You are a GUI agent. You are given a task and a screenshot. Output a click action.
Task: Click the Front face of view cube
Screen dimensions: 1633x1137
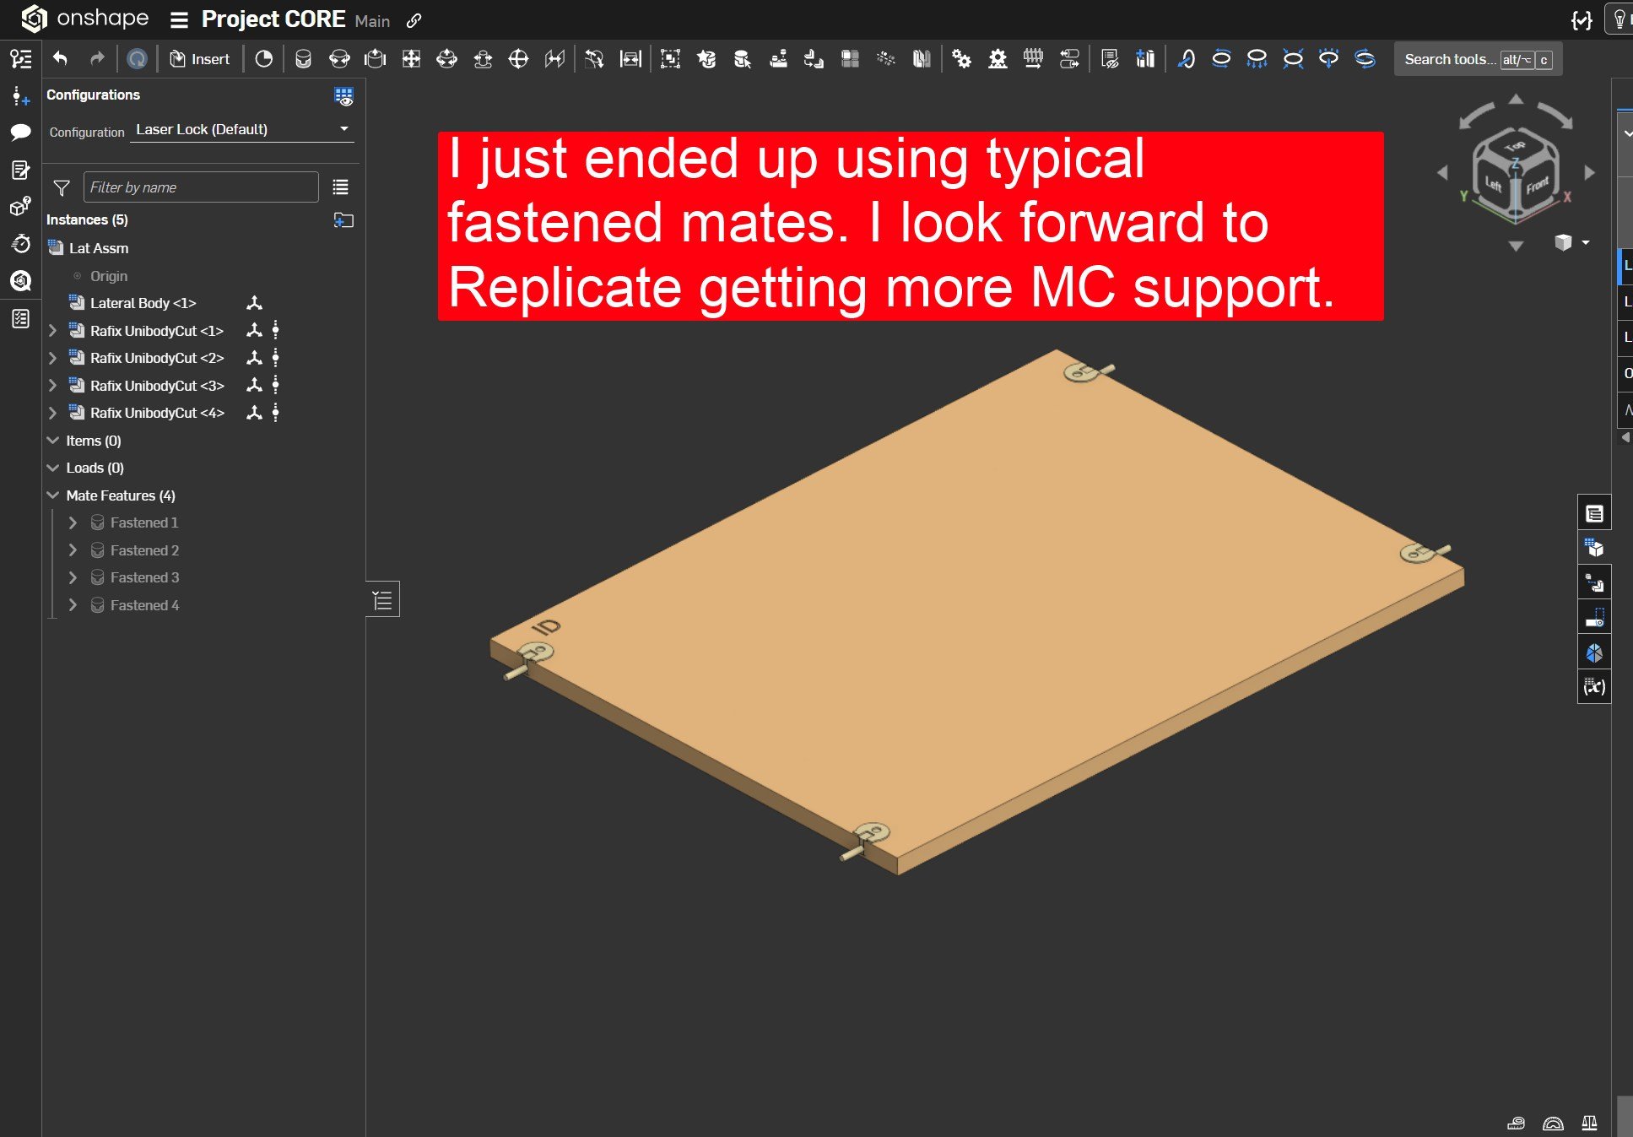point(1537,186)
